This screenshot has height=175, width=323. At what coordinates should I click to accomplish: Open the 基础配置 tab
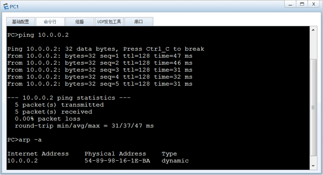pyautogui.click(x=21, y=21)
